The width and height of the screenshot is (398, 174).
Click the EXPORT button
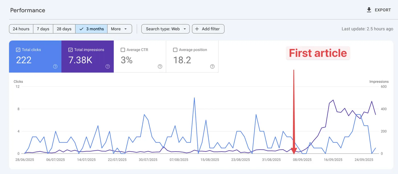(x=379, y=10)
